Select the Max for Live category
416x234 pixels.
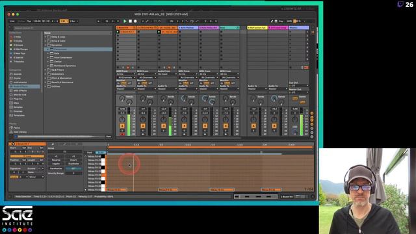click(x=20, y=95)
